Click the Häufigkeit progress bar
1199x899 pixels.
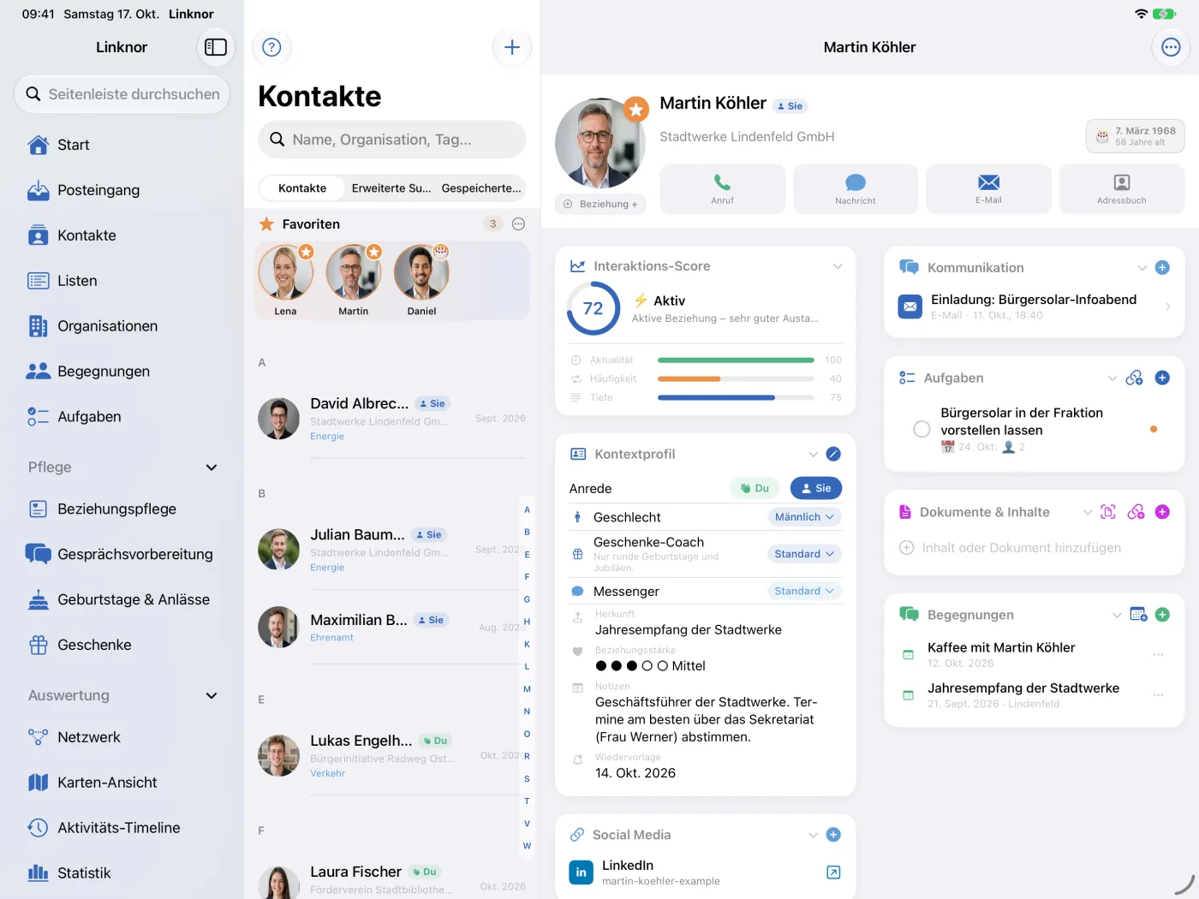point(736,379)
